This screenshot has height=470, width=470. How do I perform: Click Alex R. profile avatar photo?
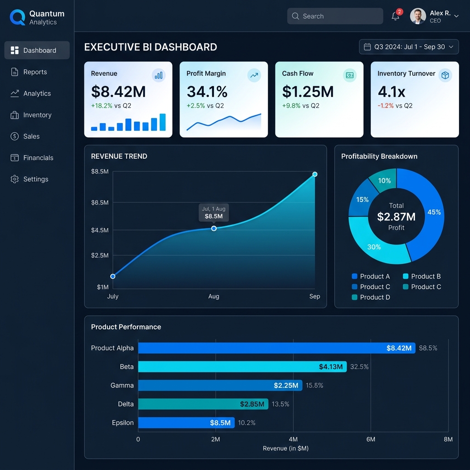tap(418, 16)
